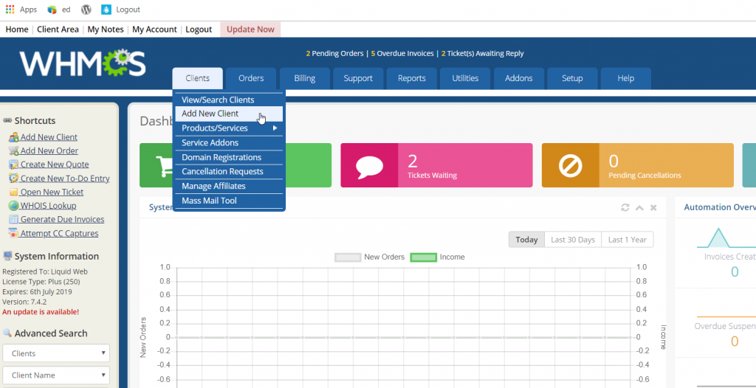Click the Create New To-Do Entry icon
The width and height of the screenshot is (756, 388).
(13, 179)
